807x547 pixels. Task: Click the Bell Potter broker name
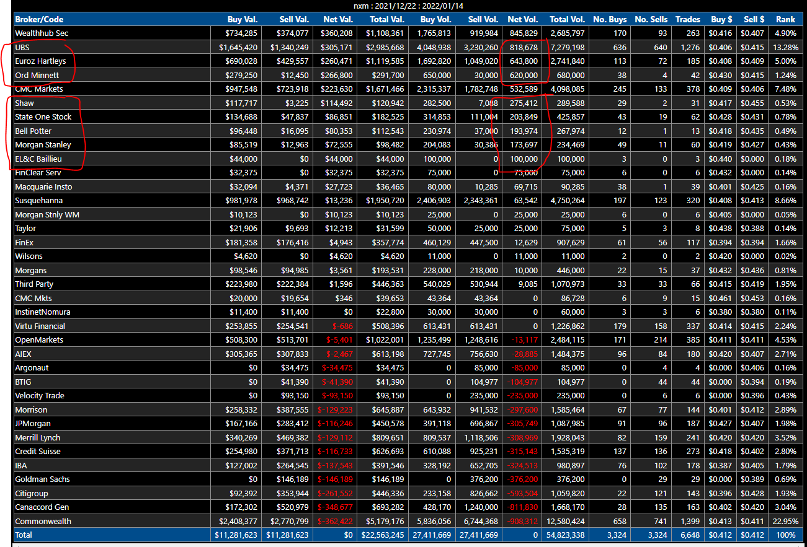(33, 131)
